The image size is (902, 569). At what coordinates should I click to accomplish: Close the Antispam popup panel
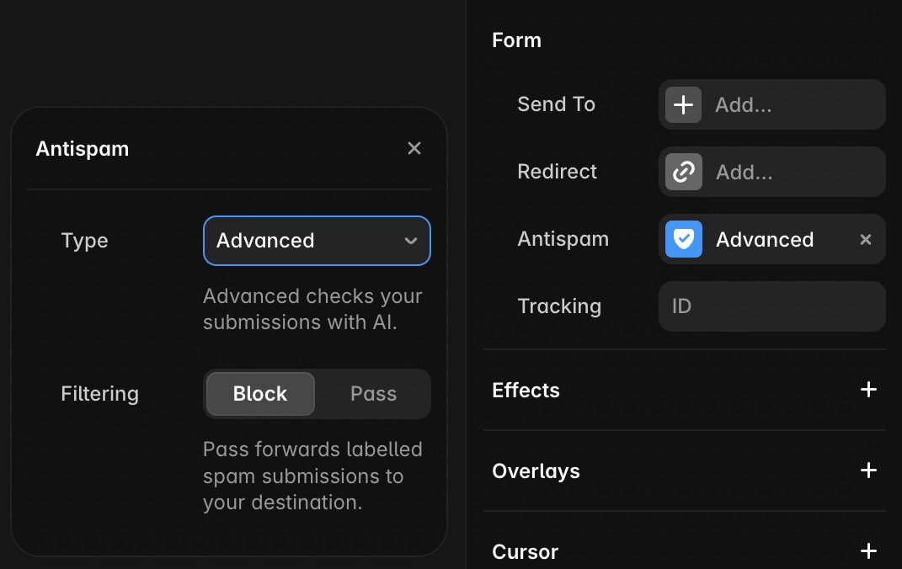coord(414,148)
